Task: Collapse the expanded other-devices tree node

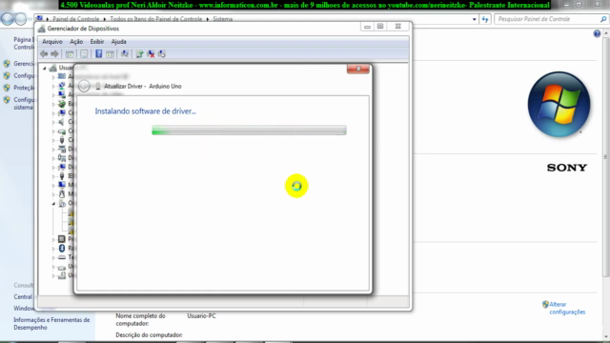Action: tap(53, 203)
